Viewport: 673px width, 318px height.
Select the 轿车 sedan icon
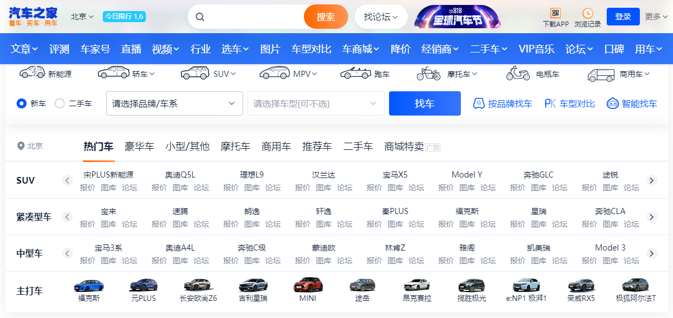click(x=113, y=73)
